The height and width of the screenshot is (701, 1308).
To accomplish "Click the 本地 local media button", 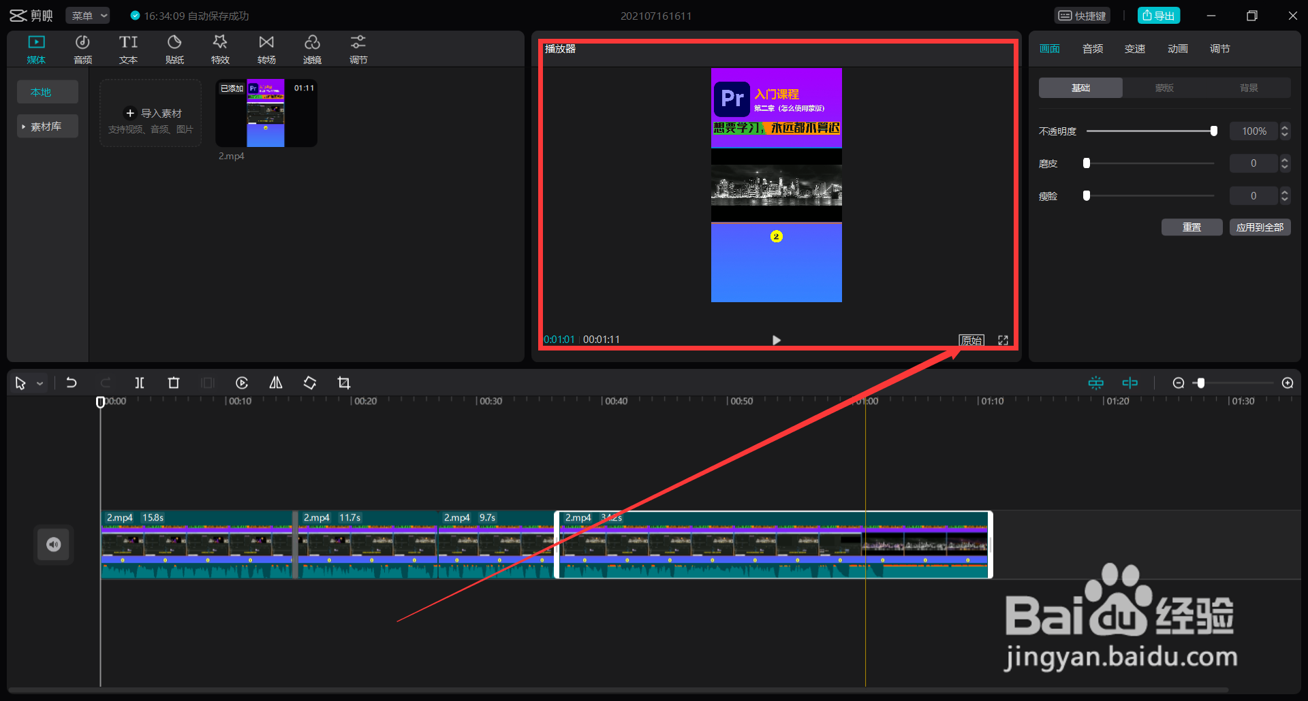I will point(48,92).
